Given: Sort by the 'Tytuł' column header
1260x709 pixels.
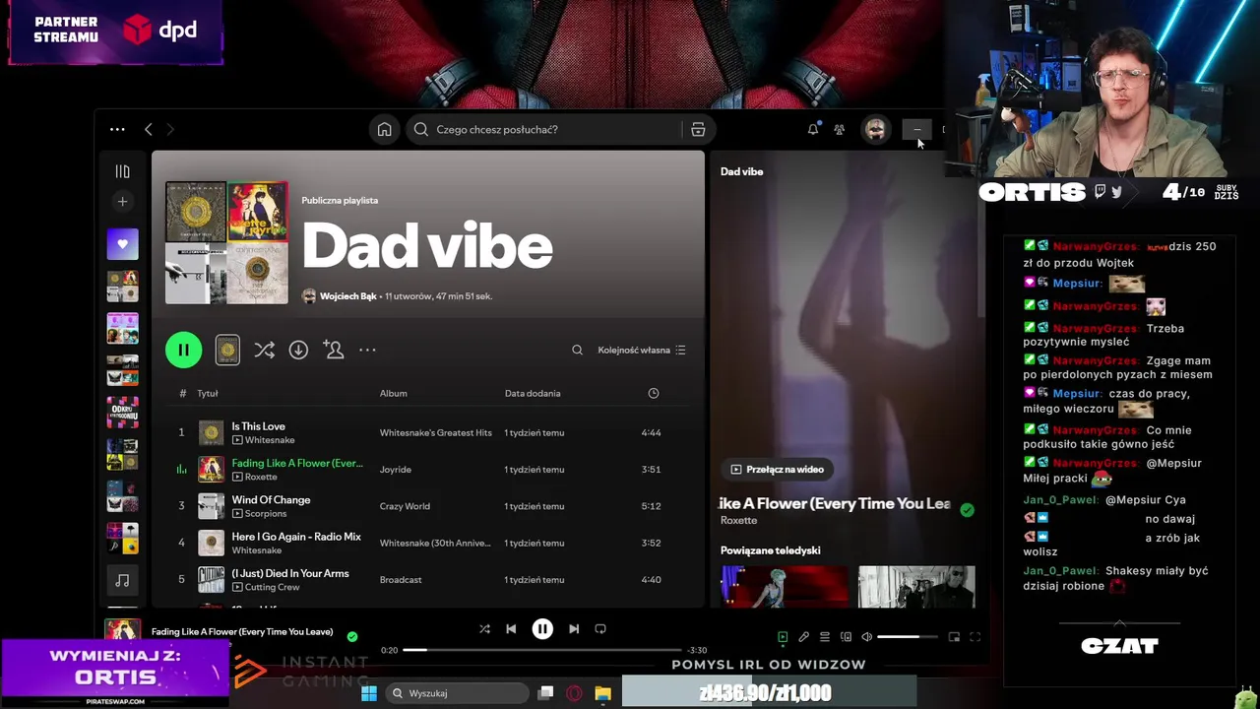Looking at the screenshot, I should (x=208, y=393).
